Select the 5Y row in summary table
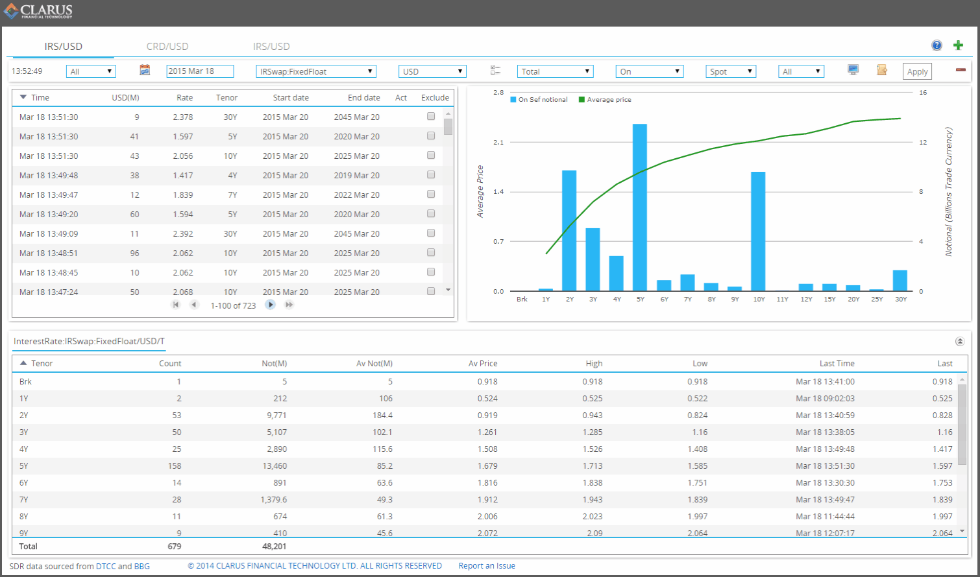This screenshot has height=577, width=980. click(485, 465)
